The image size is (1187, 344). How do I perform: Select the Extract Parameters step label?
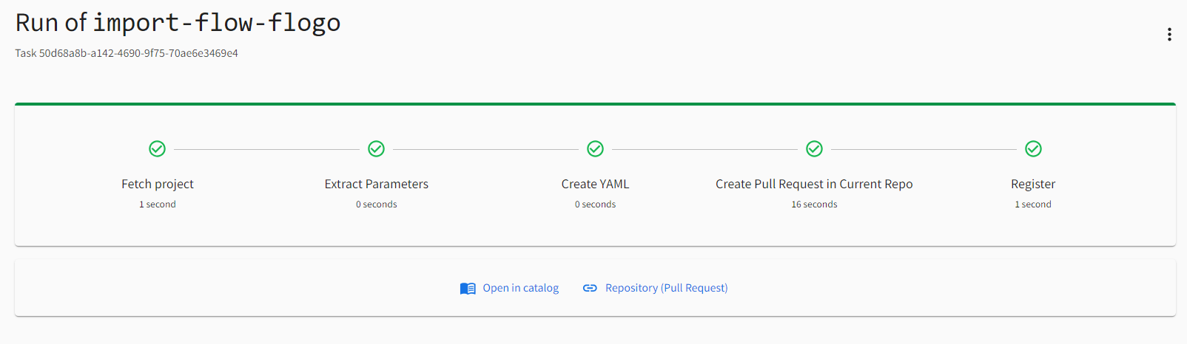tap(376, 184)
